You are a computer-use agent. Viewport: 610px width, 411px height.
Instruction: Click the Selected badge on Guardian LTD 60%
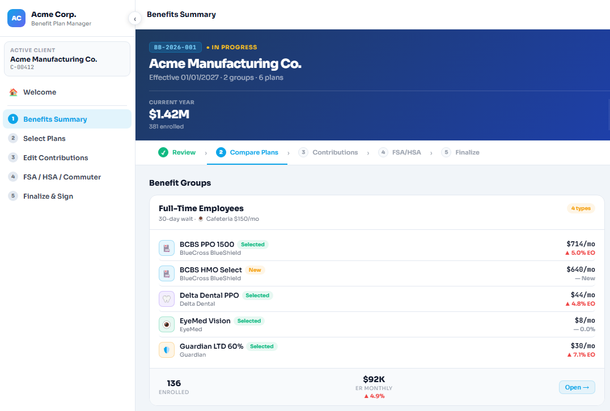[262, 346]
